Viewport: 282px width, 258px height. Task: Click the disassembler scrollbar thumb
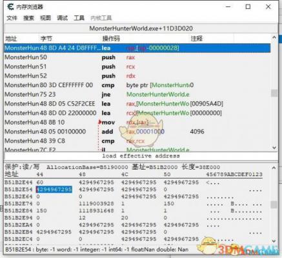coord(274,93)
